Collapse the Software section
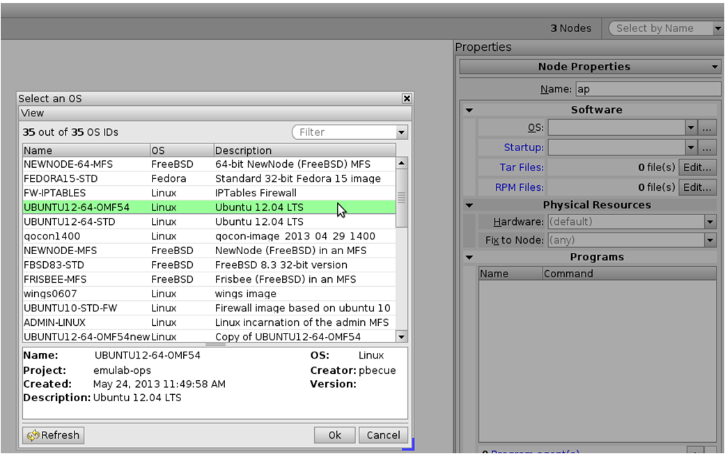The image size is (725, 454). coord(469,110)
